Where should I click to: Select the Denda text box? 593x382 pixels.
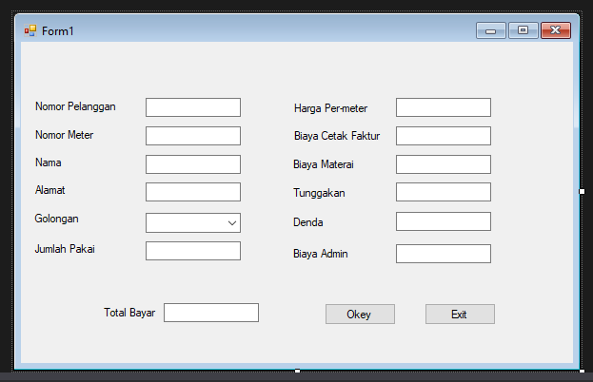(x=444, y=221)
